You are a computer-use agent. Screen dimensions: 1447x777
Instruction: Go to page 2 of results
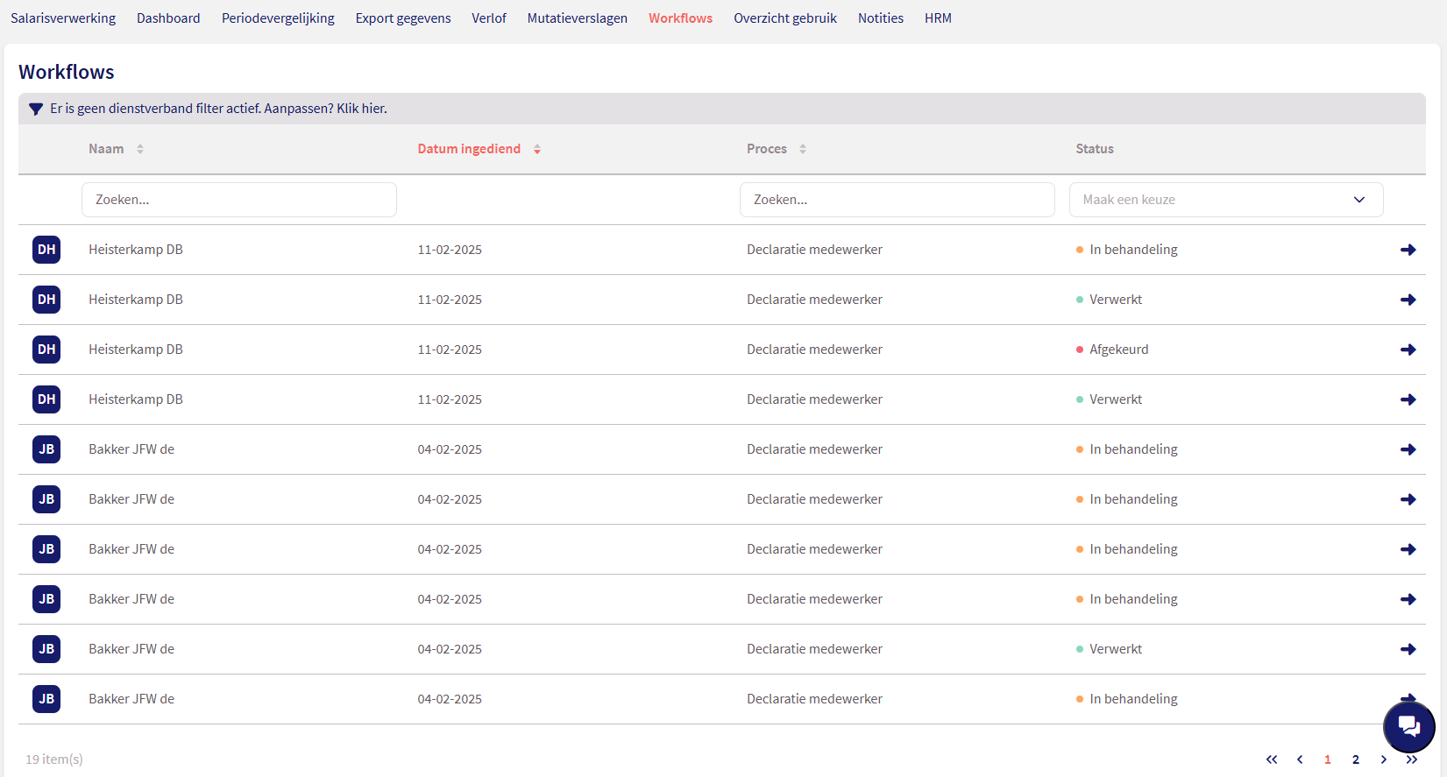[1356, 759]
